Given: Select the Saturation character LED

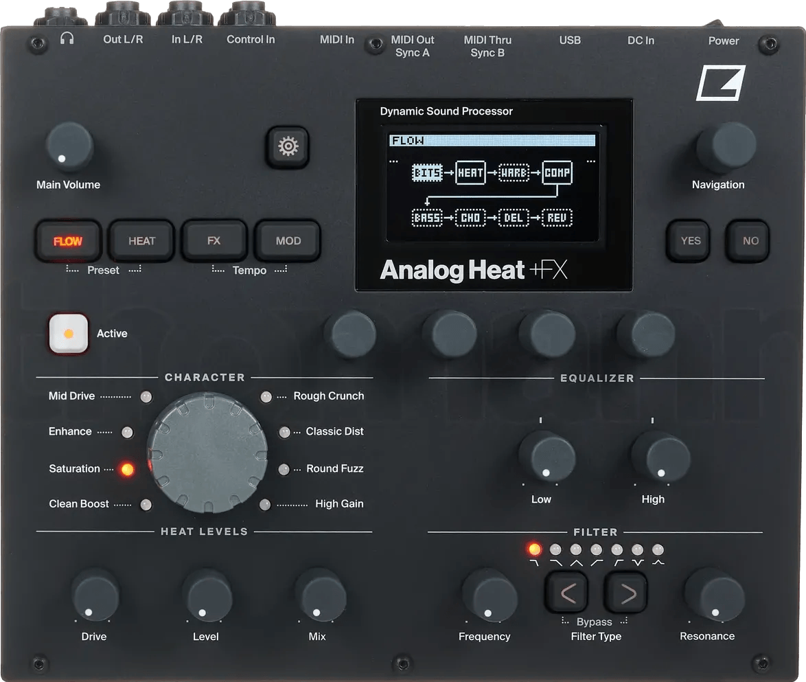Looking at the screenshot, I should pyautogui.click(x=127, y=469).
